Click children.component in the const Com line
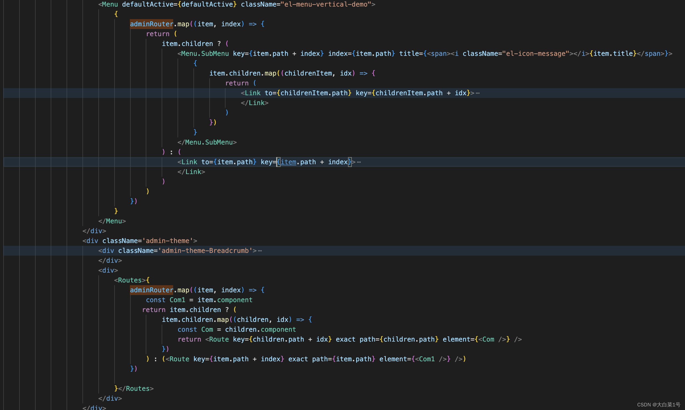 point(261,330)
